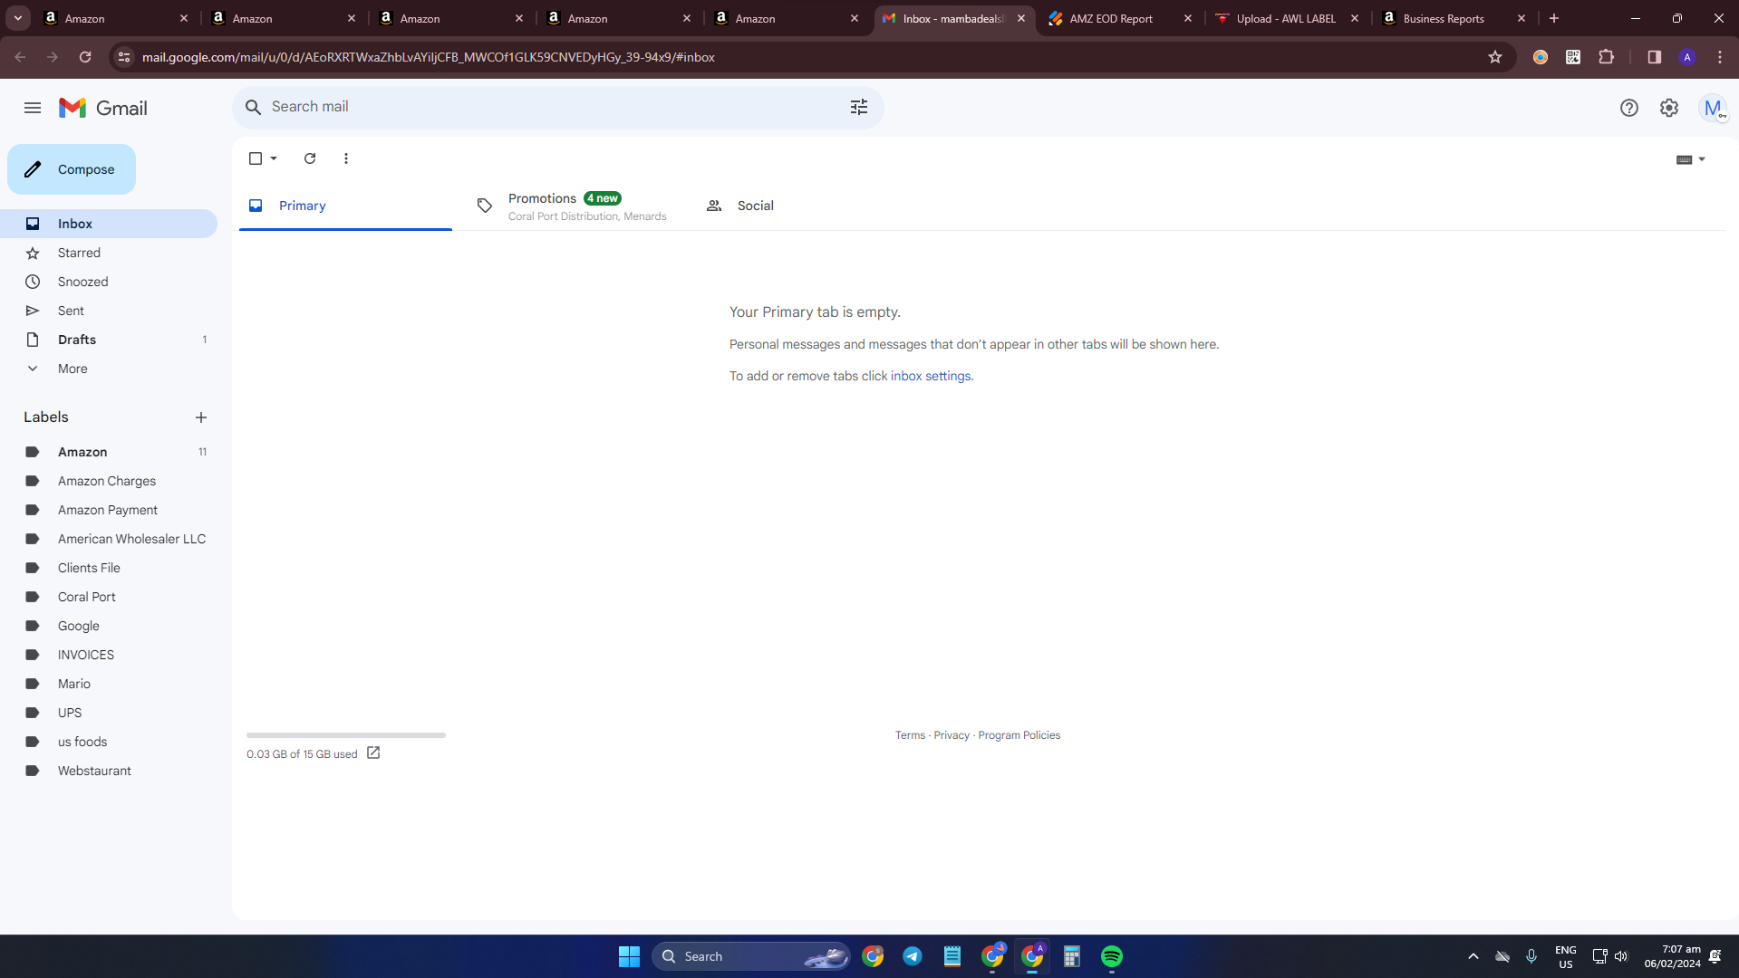Click the Gmail logo
1739x978 pixels.
(103, 108)
